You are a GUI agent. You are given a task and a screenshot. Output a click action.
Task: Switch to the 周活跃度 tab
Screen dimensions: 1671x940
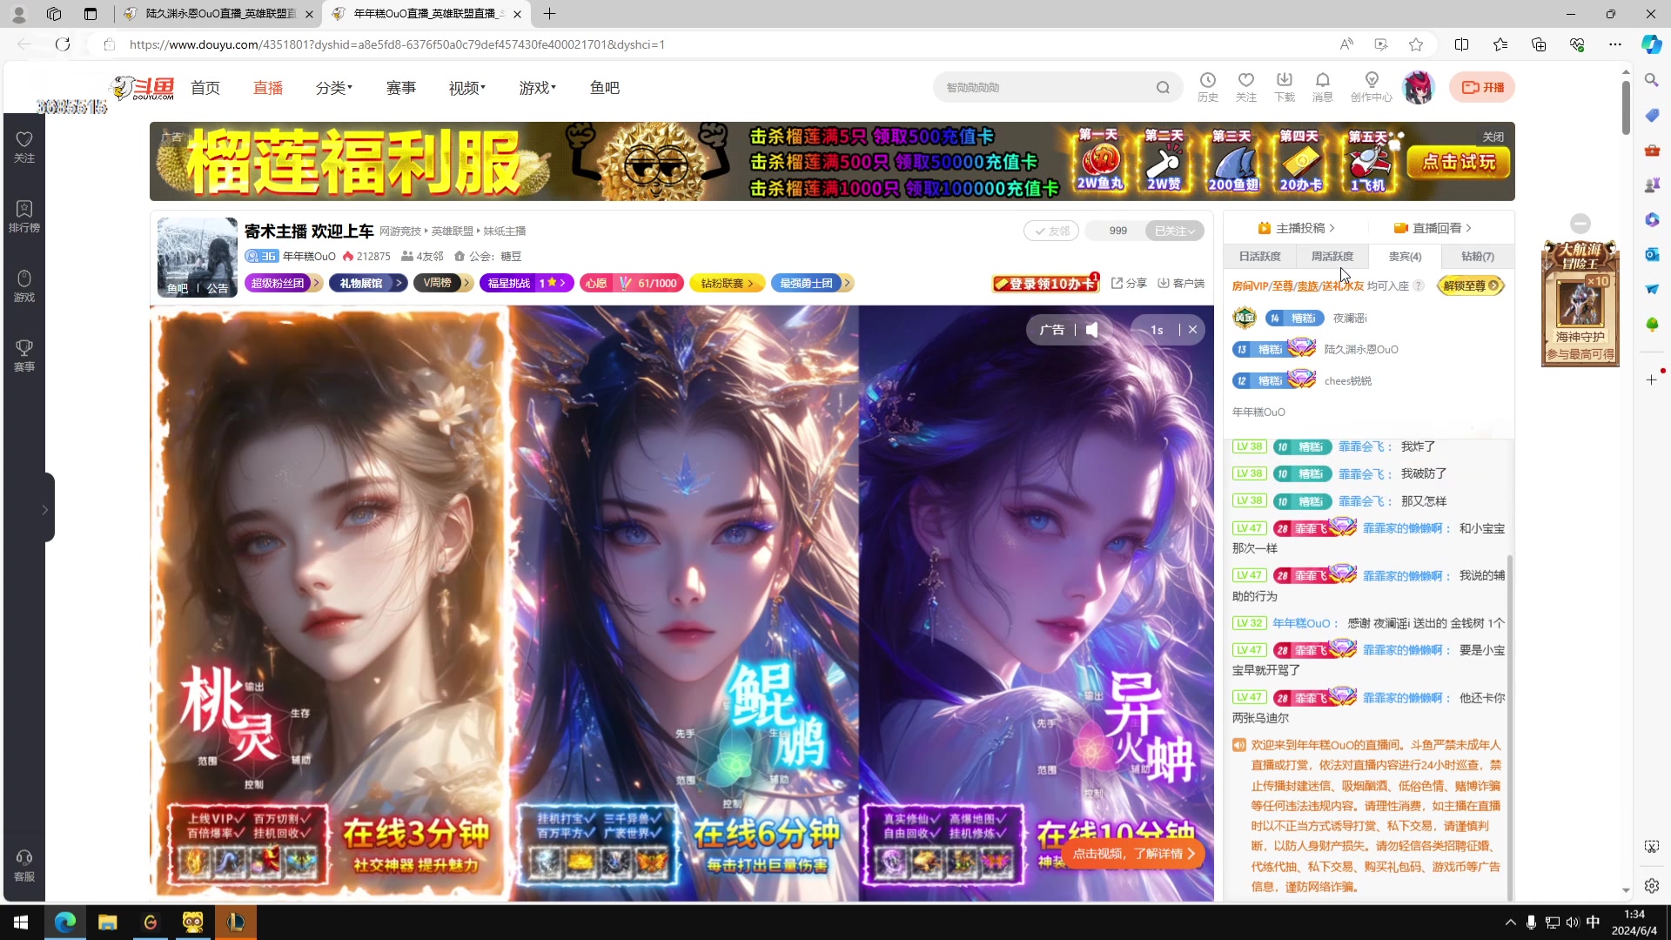[x=1332, y=256]
